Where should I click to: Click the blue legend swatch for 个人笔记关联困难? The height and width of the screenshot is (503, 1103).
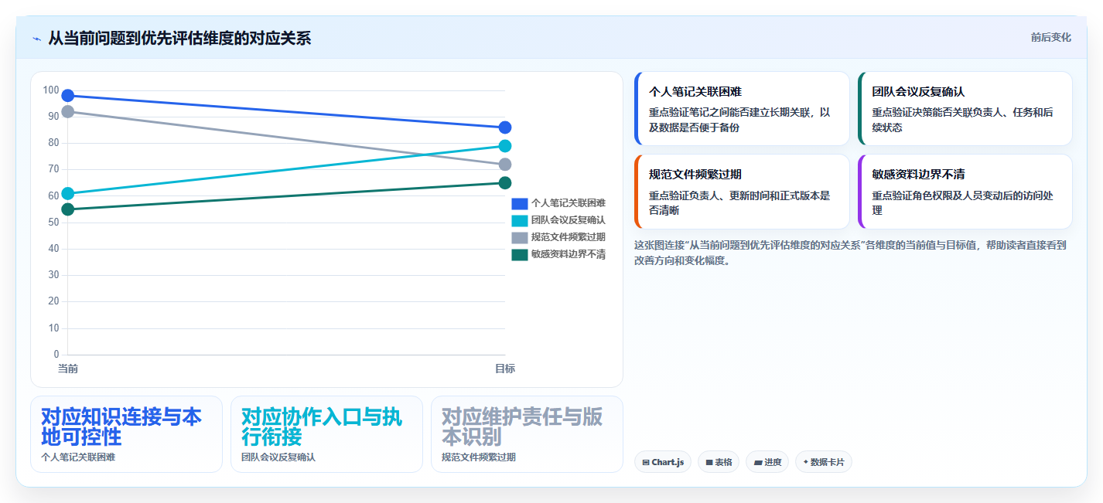tap(520, 203)
